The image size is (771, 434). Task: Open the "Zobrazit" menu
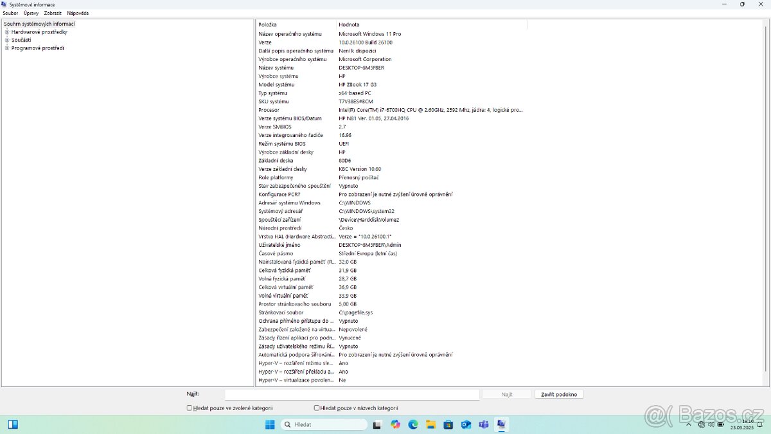pyautogui.click(x=53, y=13)
